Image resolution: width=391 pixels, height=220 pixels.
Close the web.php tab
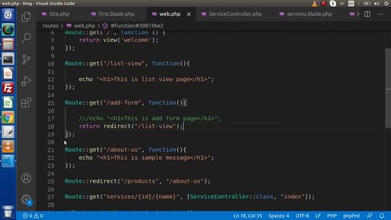pyautogui.click(x=189, y=14)
